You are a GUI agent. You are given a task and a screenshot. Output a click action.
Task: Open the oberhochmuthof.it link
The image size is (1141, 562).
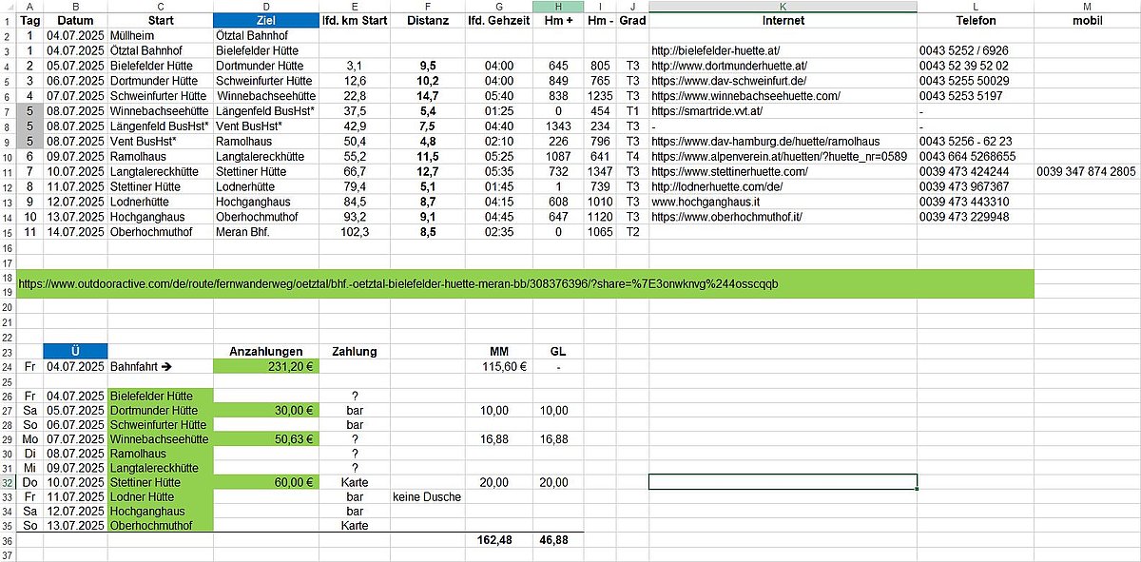click(727, 217)
